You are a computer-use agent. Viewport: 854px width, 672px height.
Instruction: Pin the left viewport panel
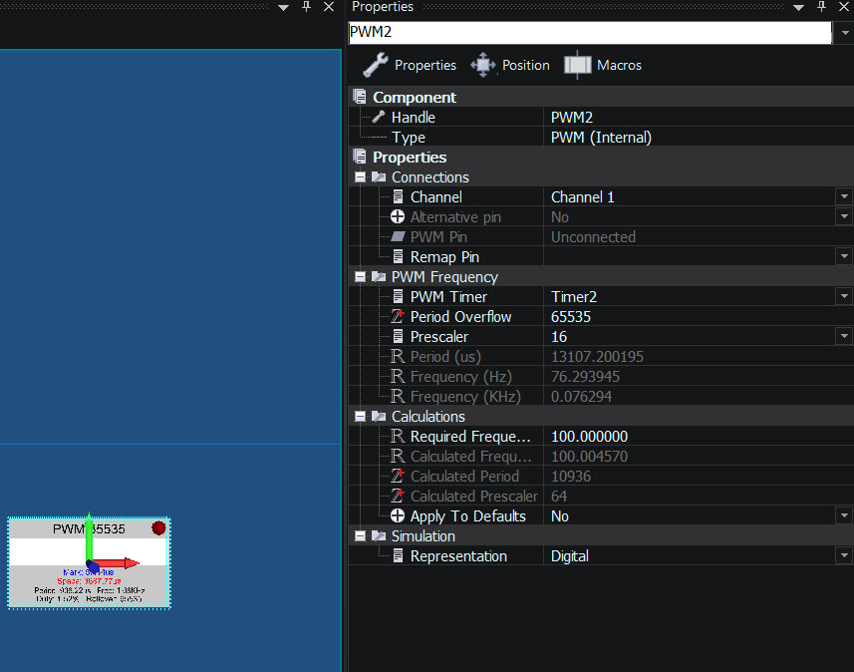(x=307, y=7)
